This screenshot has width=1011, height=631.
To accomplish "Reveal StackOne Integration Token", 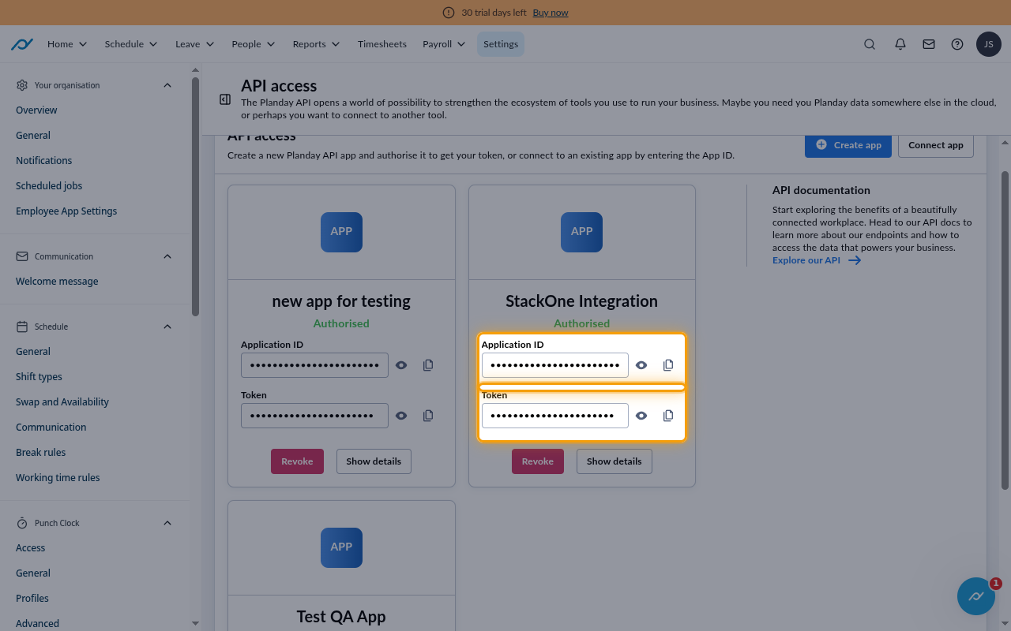I will click(641, 416).
